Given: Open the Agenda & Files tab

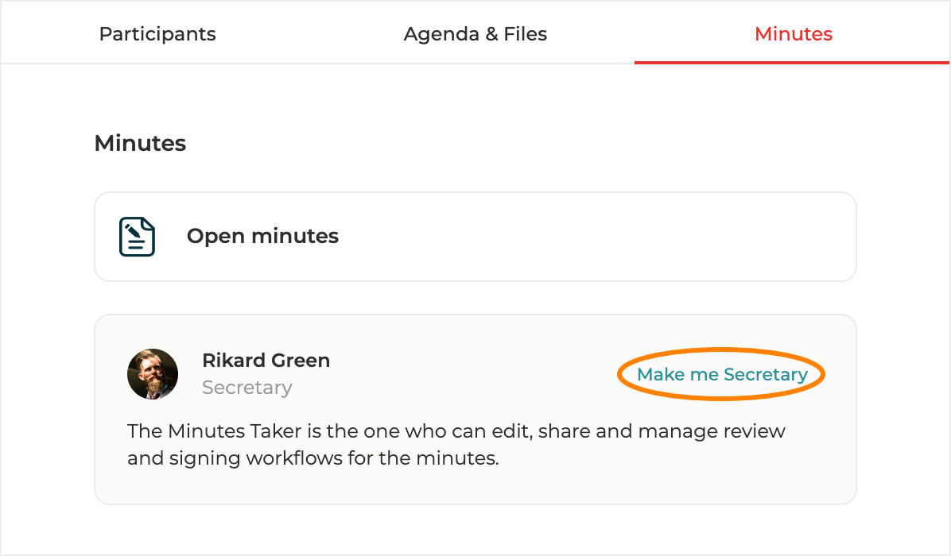Looking at the screenshot, I should (x=475, y=34).
